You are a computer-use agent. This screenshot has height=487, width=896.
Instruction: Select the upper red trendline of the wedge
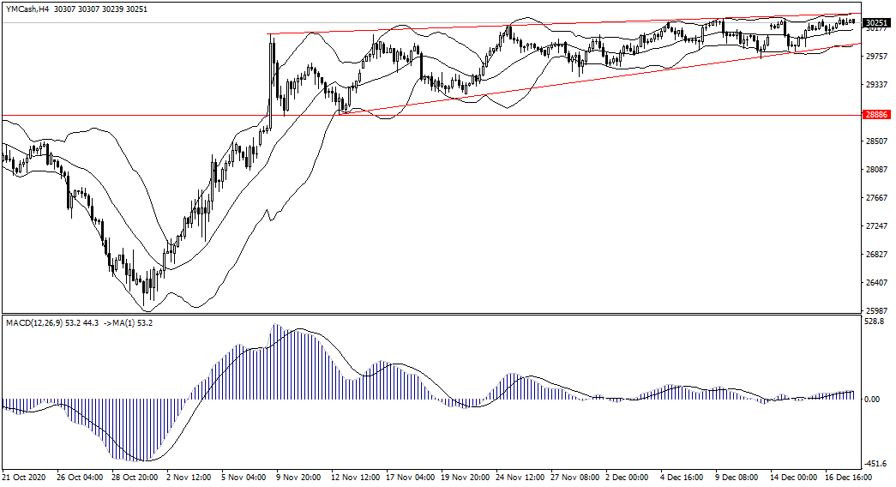click(x=557, y=25)
